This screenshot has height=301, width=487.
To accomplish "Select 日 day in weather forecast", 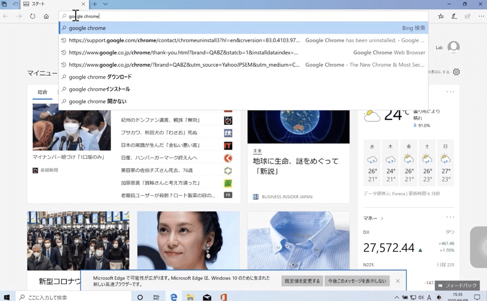I will point(446,163).
